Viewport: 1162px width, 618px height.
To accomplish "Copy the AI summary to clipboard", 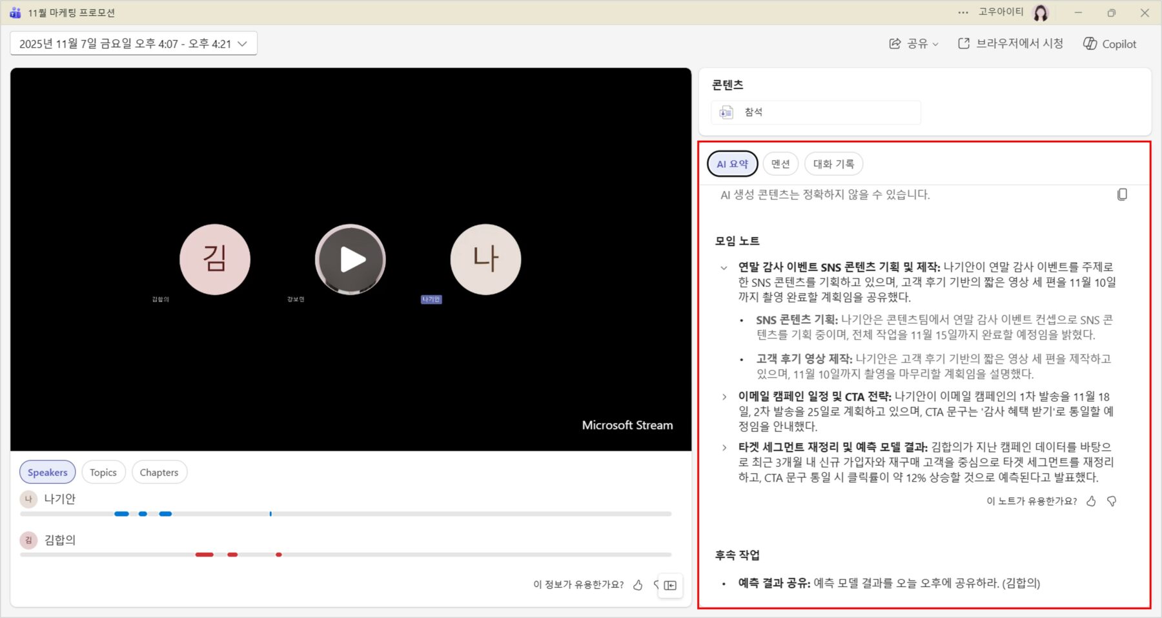I will [x=1122, y=194].
